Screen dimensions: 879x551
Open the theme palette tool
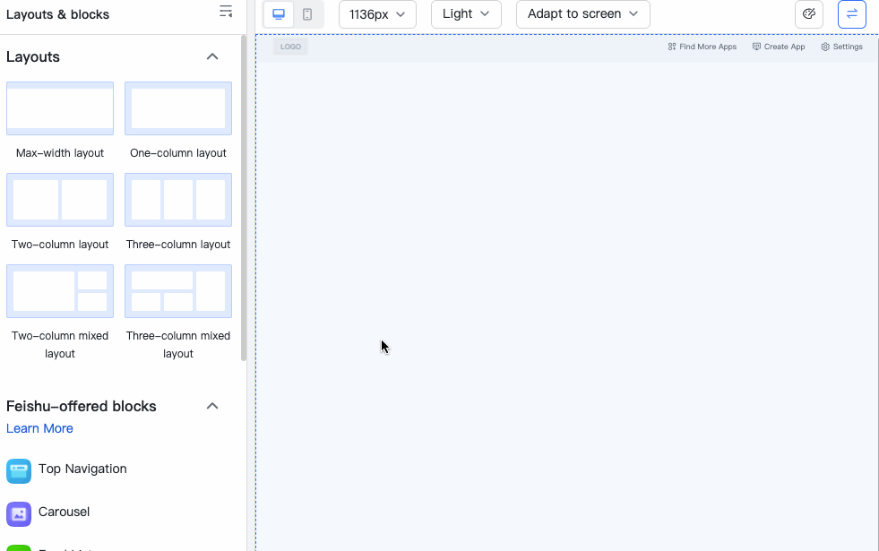point(808,14)
